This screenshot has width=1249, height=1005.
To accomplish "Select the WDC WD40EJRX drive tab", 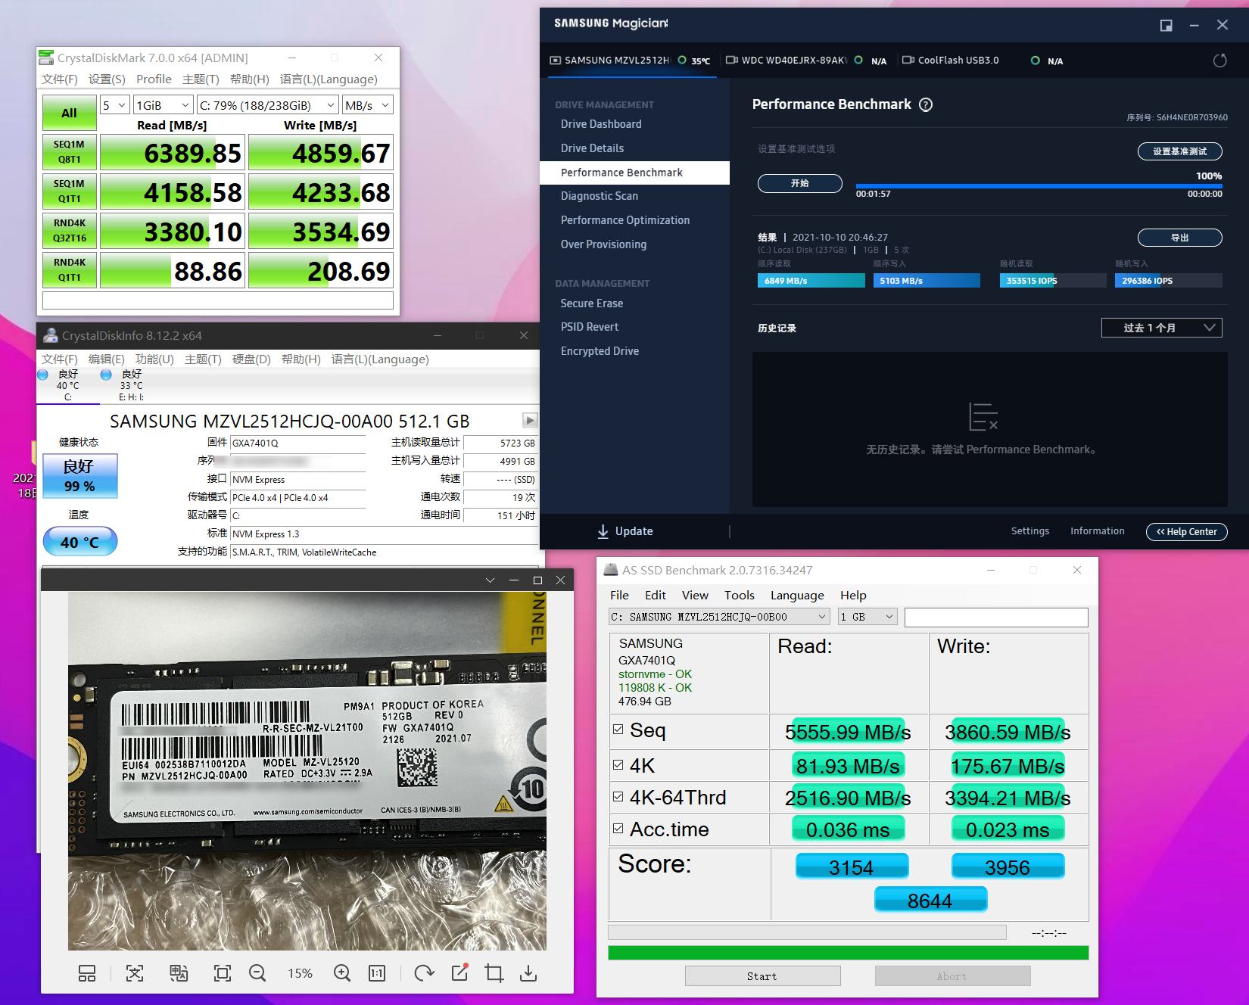I will (805, 61).
